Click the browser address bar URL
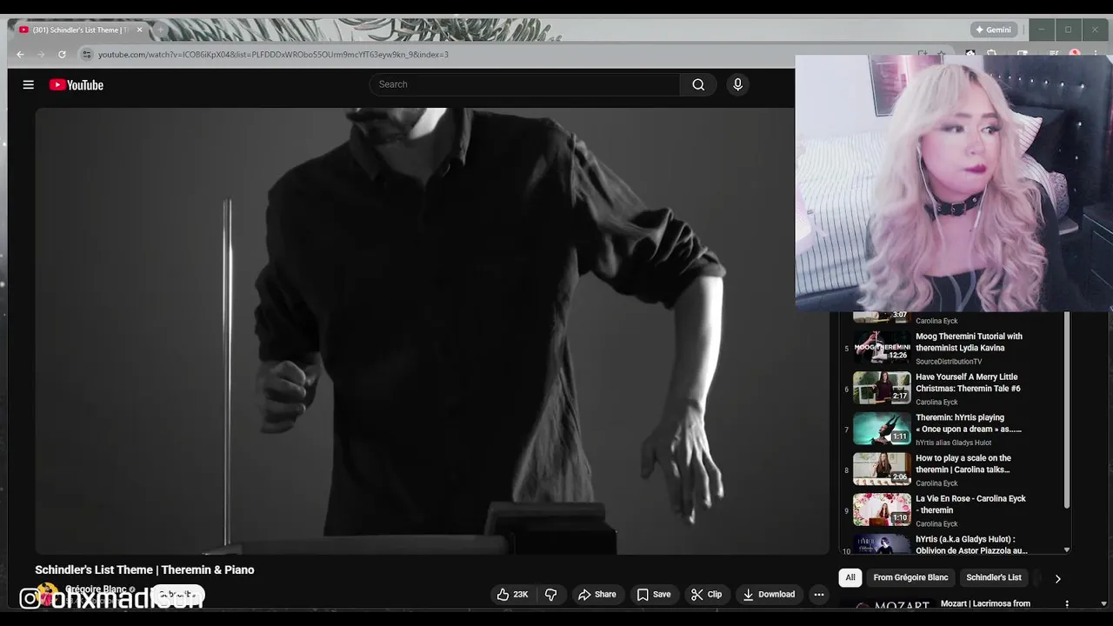 [x=273, y=54]
